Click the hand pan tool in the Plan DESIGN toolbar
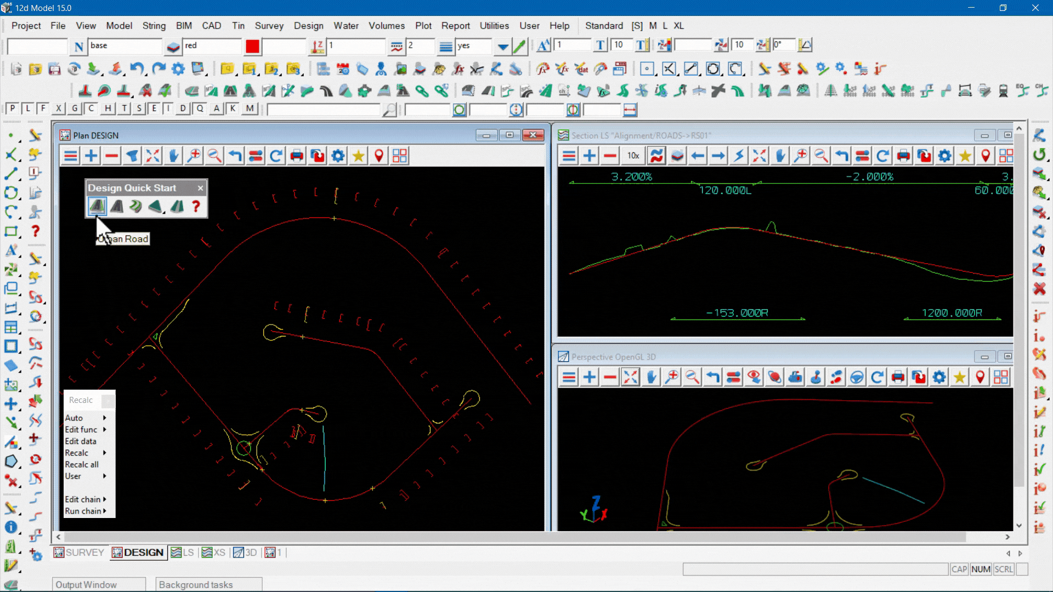This screenshot has width=1053, height=592. click(173, 156)
